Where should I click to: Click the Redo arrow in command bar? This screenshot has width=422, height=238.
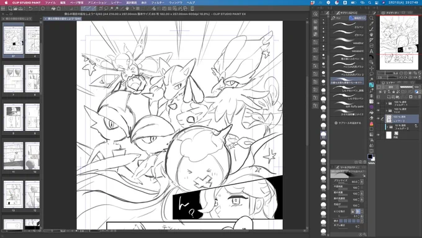pos(35,8)
